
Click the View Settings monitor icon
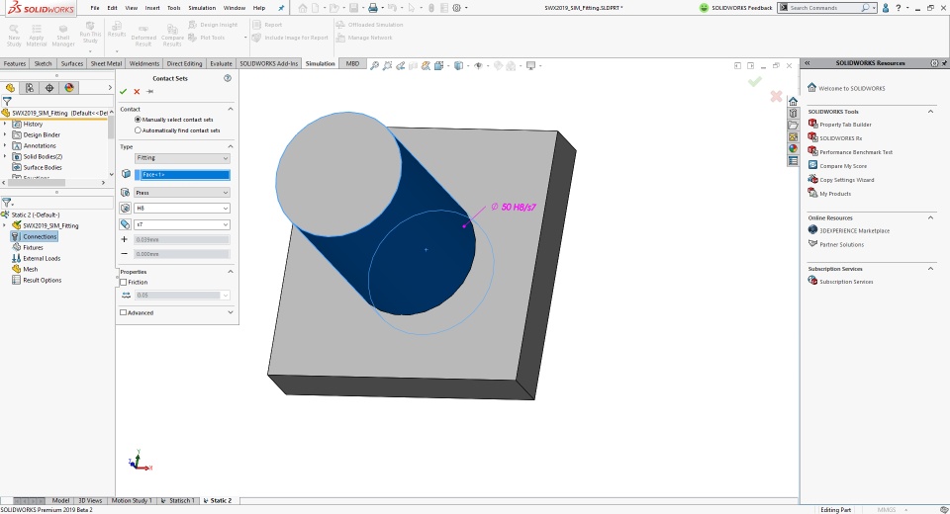[x=530, y=65]
